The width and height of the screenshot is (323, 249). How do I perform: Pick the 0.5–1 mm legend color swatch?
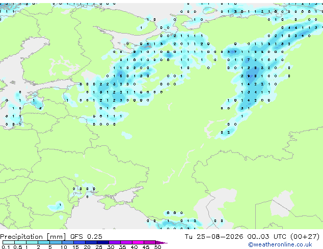(20, 242)
